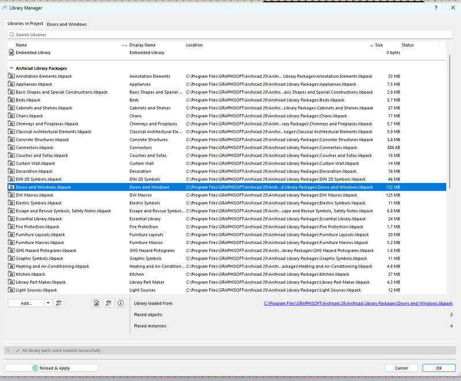Image resolution: width=461 pixels, height=381 pixels.
Task: Select Chimneys and Fireplaces.libpack row
Action: [x=226, y=124]
